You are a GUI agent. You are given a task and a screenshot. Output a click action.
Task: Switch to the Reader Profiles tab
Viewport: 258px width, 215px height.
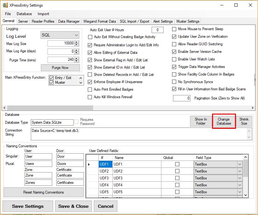click(43, 21)
